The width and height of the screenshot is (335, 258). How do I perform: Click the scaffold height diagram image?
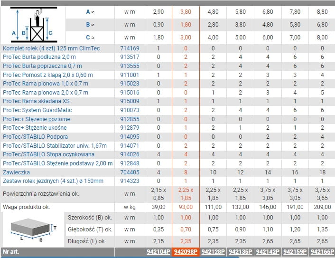coord(32,25)
